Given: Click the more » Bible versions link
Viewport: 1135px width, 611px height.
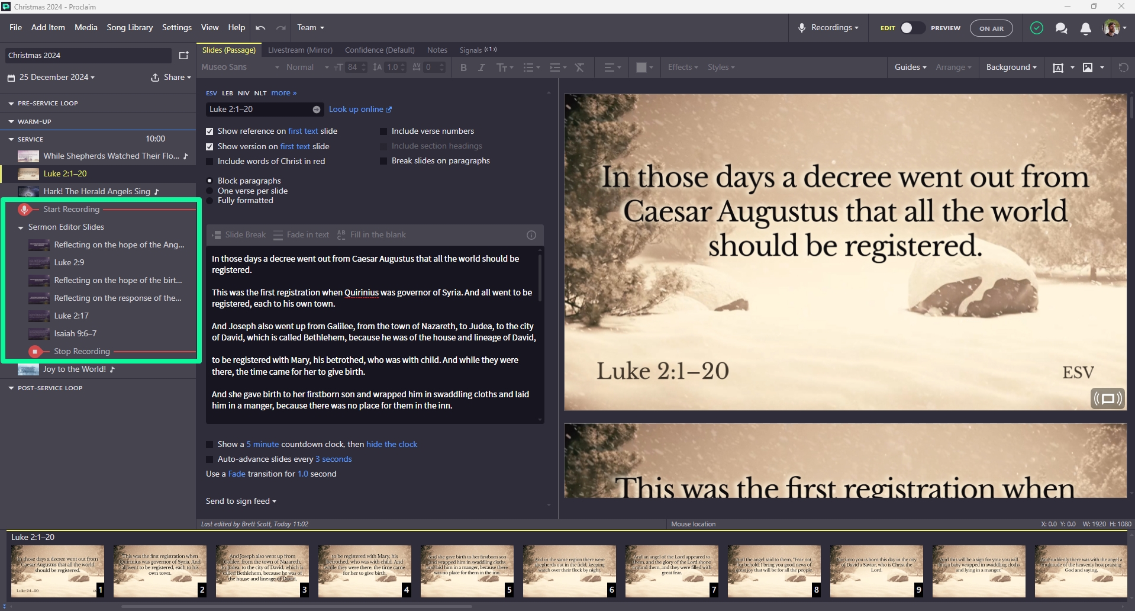Looking at the screenshot, I should coord(284,93).
